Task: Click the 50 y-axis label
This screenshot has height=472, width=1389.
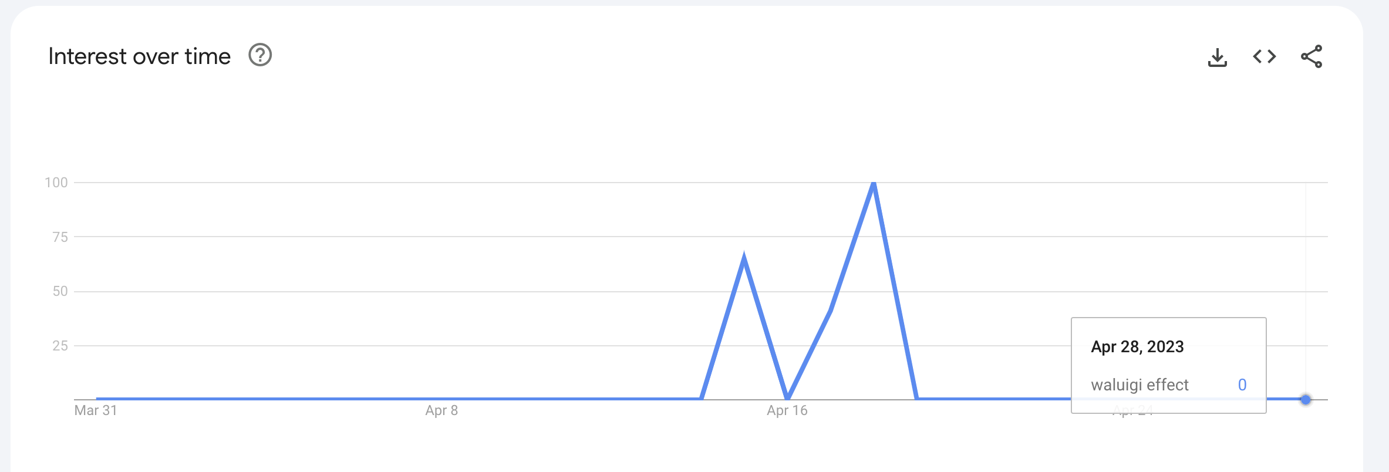Action: click(60, 291)
